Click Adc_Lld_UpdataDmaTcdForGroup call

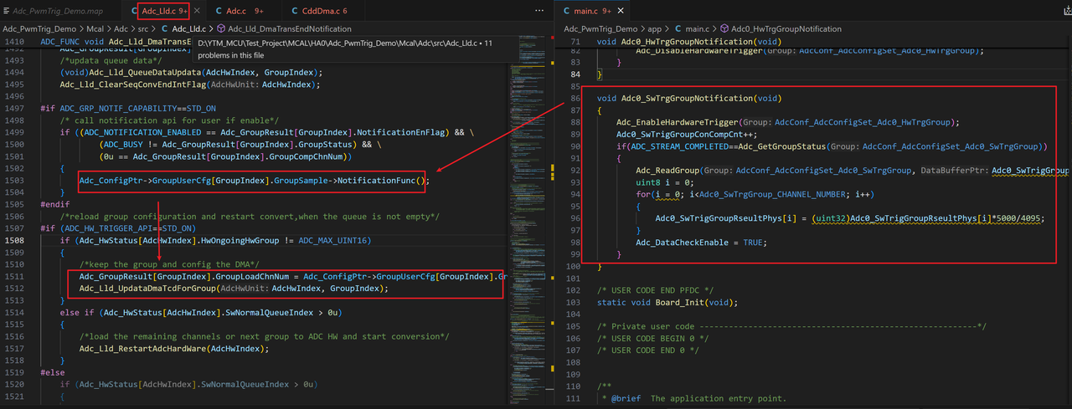tap(146, 289)
